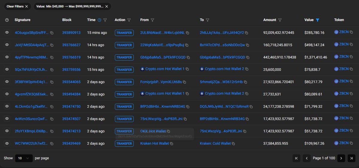The image size is (359, 168).
Task: Open the active Value column filter
Action: [x=317, y=20]
